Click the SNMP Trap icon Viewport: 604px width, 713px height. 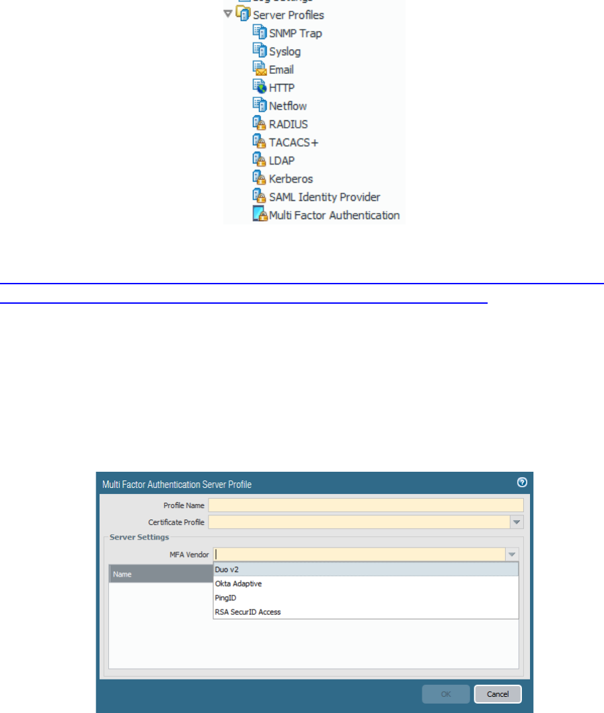click(x=260, y=32)
